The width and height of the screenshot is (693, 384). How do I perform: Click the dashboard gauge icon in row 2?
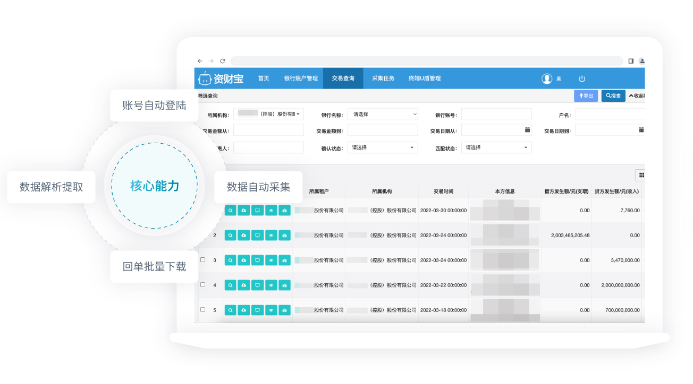pyautogui.click(x=284, y=235)
